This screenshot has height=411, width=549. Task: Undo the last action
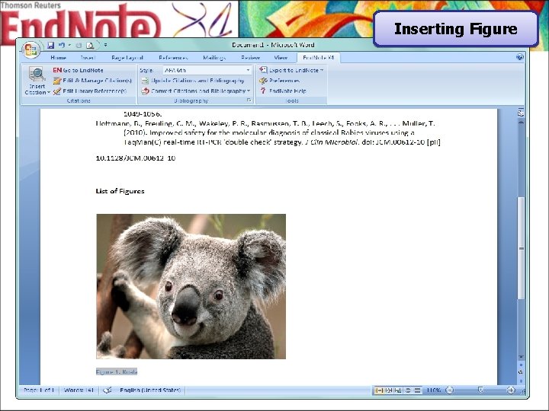point(62,45)
